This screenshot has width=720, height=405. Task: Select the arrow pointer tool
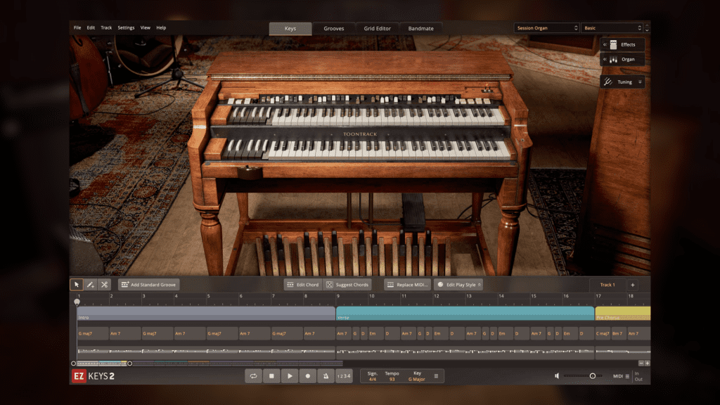[x=77, y=285]
